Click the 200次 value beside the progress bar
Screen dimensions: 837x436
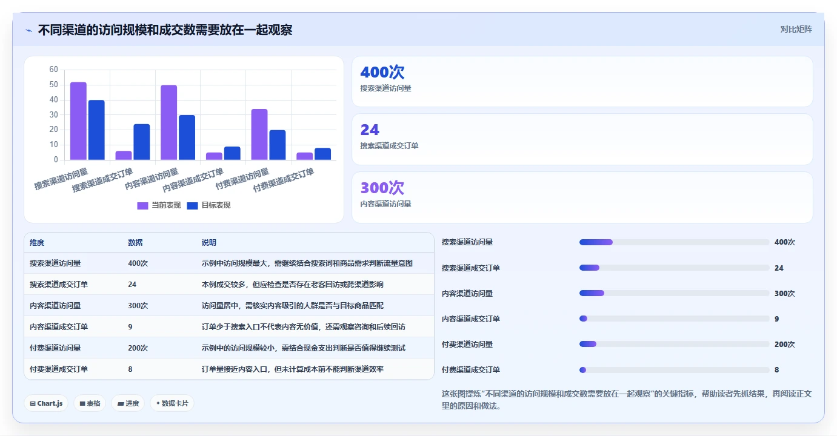(785, 344)
